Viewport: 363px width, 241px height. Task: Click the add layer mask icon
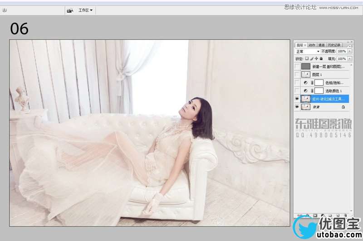(x=315, y=215)
